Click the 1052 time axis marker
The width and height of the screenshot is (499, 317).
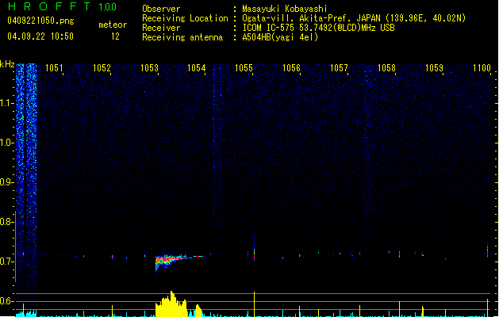point(102,68)
